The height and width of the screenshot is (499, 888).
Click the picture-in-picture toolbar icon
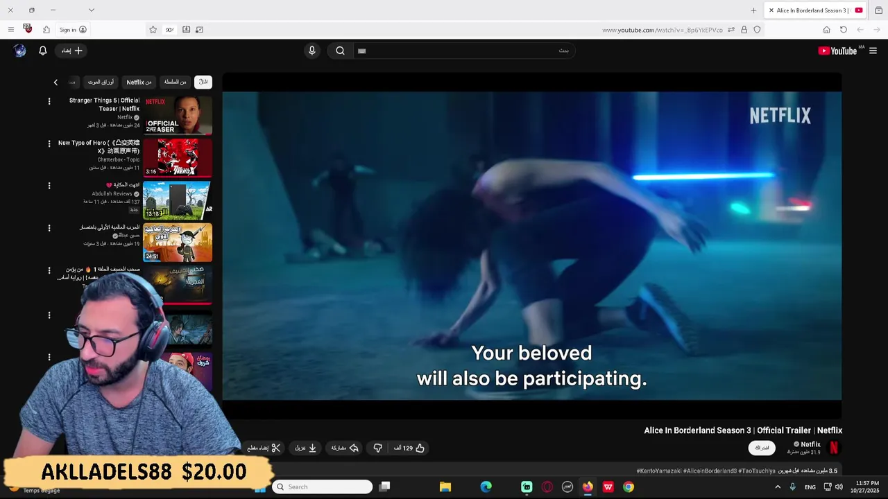200,30
